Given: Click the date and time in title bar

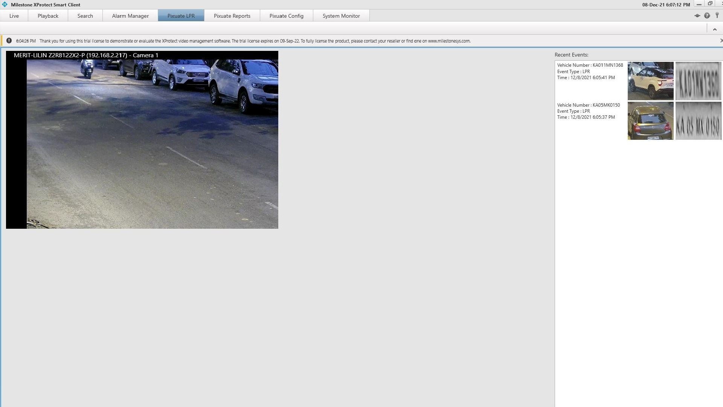Looking at the screenshot, I should tap(666, 5).
